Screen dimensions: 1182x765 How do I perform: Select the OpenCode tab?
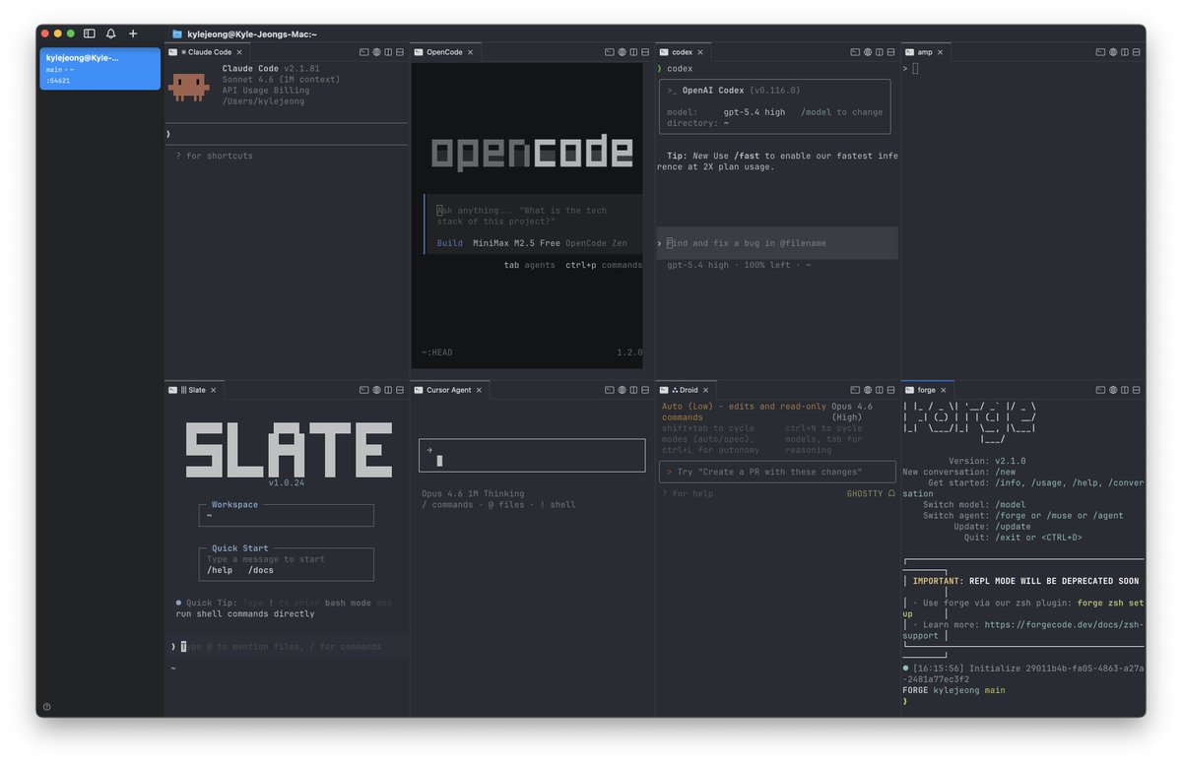coord(444,52)
